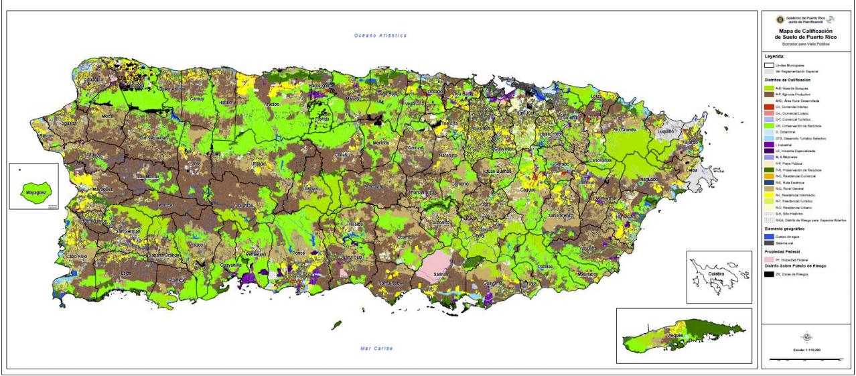Click the Naguabo municipality label
Screen dimensions: 856x376
pyautogui.click(x=648, y=180)
